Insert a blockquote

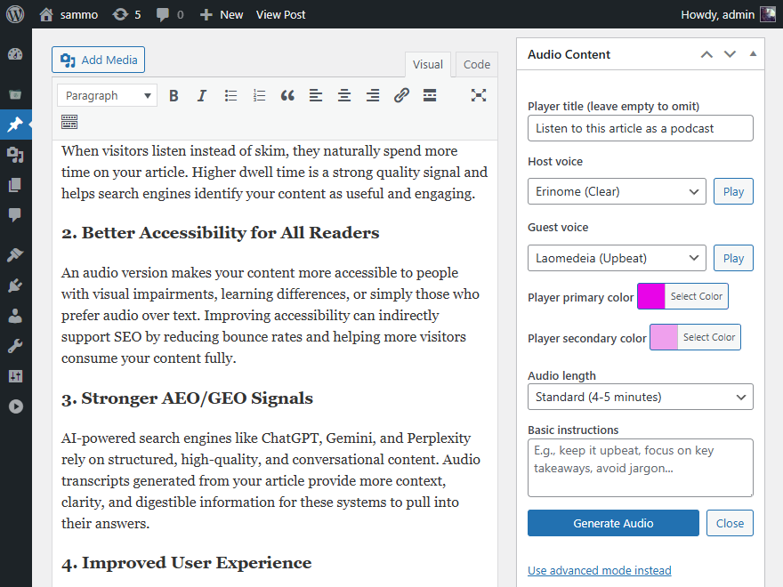click(287, 95)
